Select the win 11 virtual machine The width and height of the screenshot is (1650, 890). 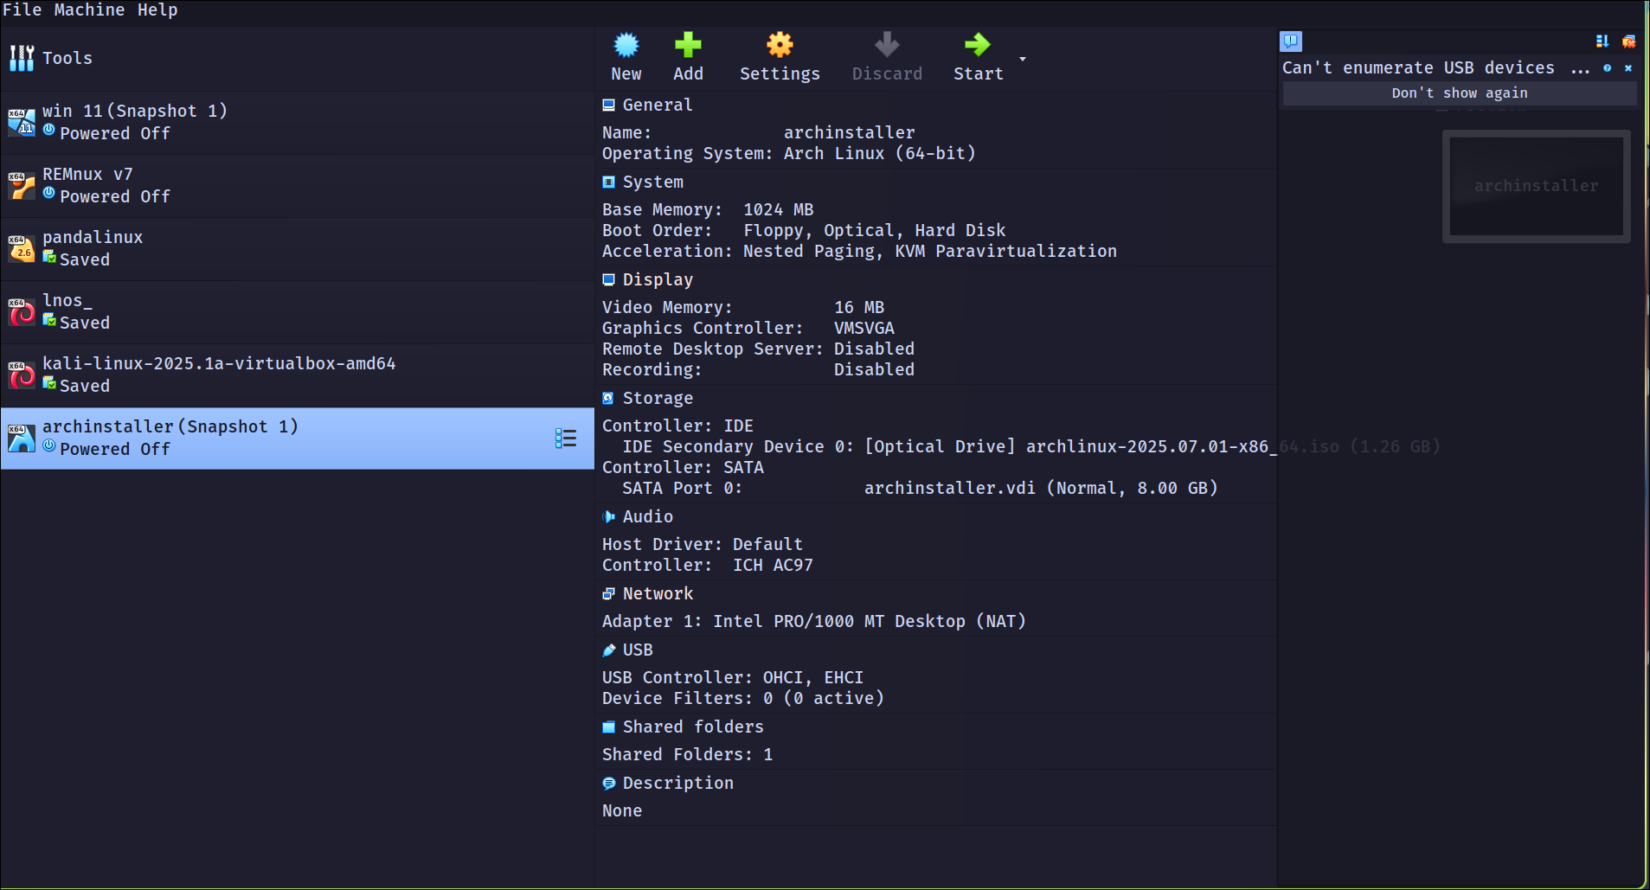297,122
